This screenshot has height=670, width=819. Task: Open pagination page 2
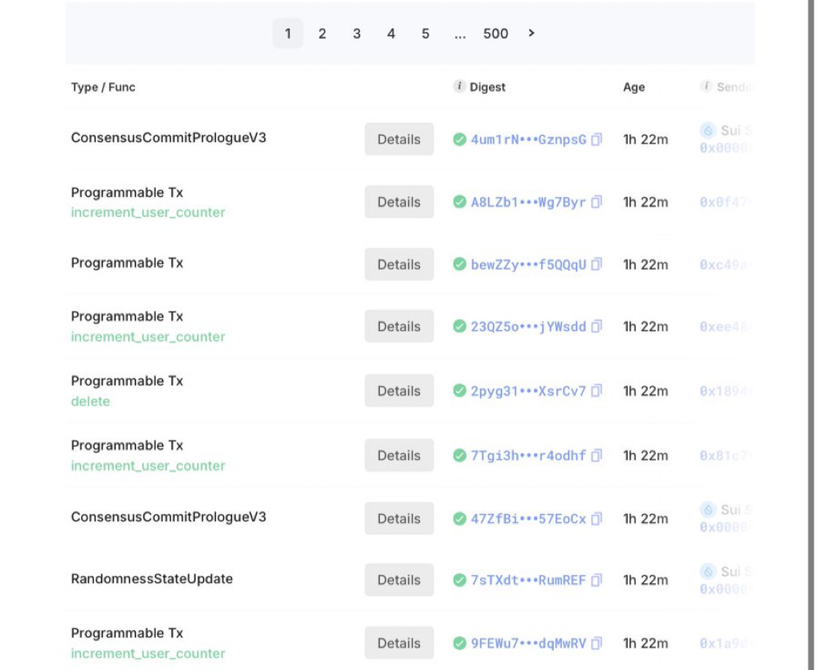pos(322,34)
